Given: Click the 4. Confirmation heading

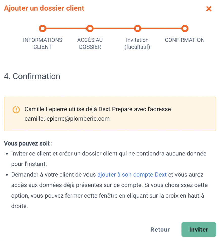Looking at the screenshot, I should 32,76.
